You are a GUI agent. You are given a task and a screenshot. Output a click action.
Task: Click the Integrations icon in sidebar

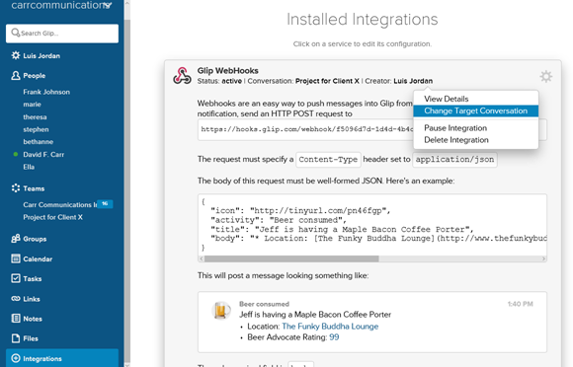pos(16,358)
